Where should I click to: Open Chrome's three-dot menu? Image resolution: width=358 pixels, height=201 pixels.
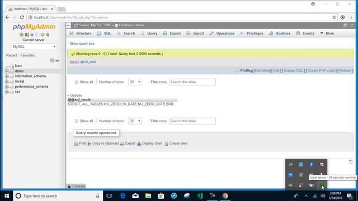[351, 17]
